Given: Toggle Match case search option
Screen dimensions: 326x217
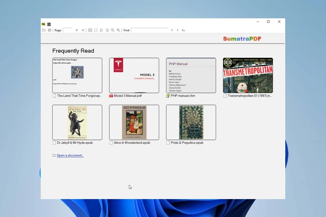Looking at the screenshot, I should tap(183, 30).
